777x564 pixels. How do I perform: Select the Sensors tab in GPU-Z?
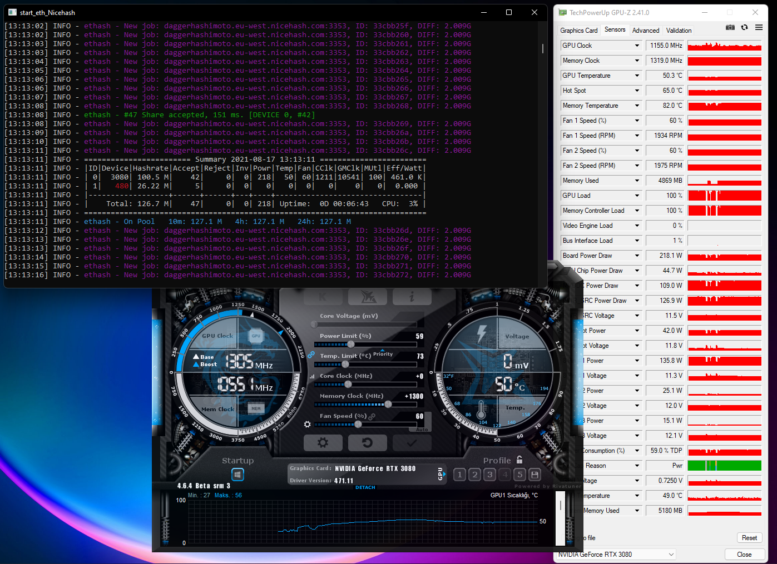[x=615, y=29]
